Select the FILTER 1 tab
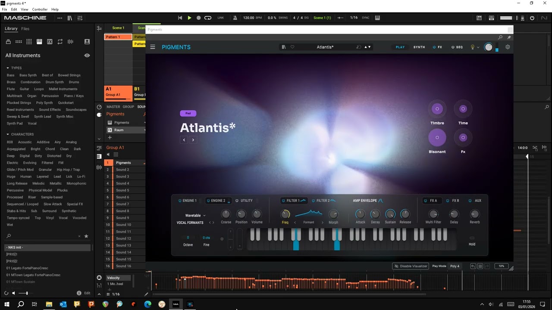This screenshot has height=310, width=552. coord(294,201)
